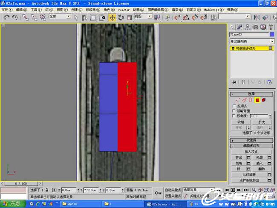Switch to the Modify command panel tab
Image resolution: width=277 pixels, height=208 pixels.
pos(240,27)
